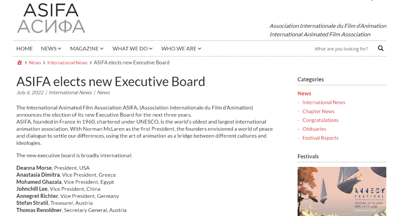Click the home icon in the breadcrumb
Viewport: 398px width, 216px height.
point(19,62)
